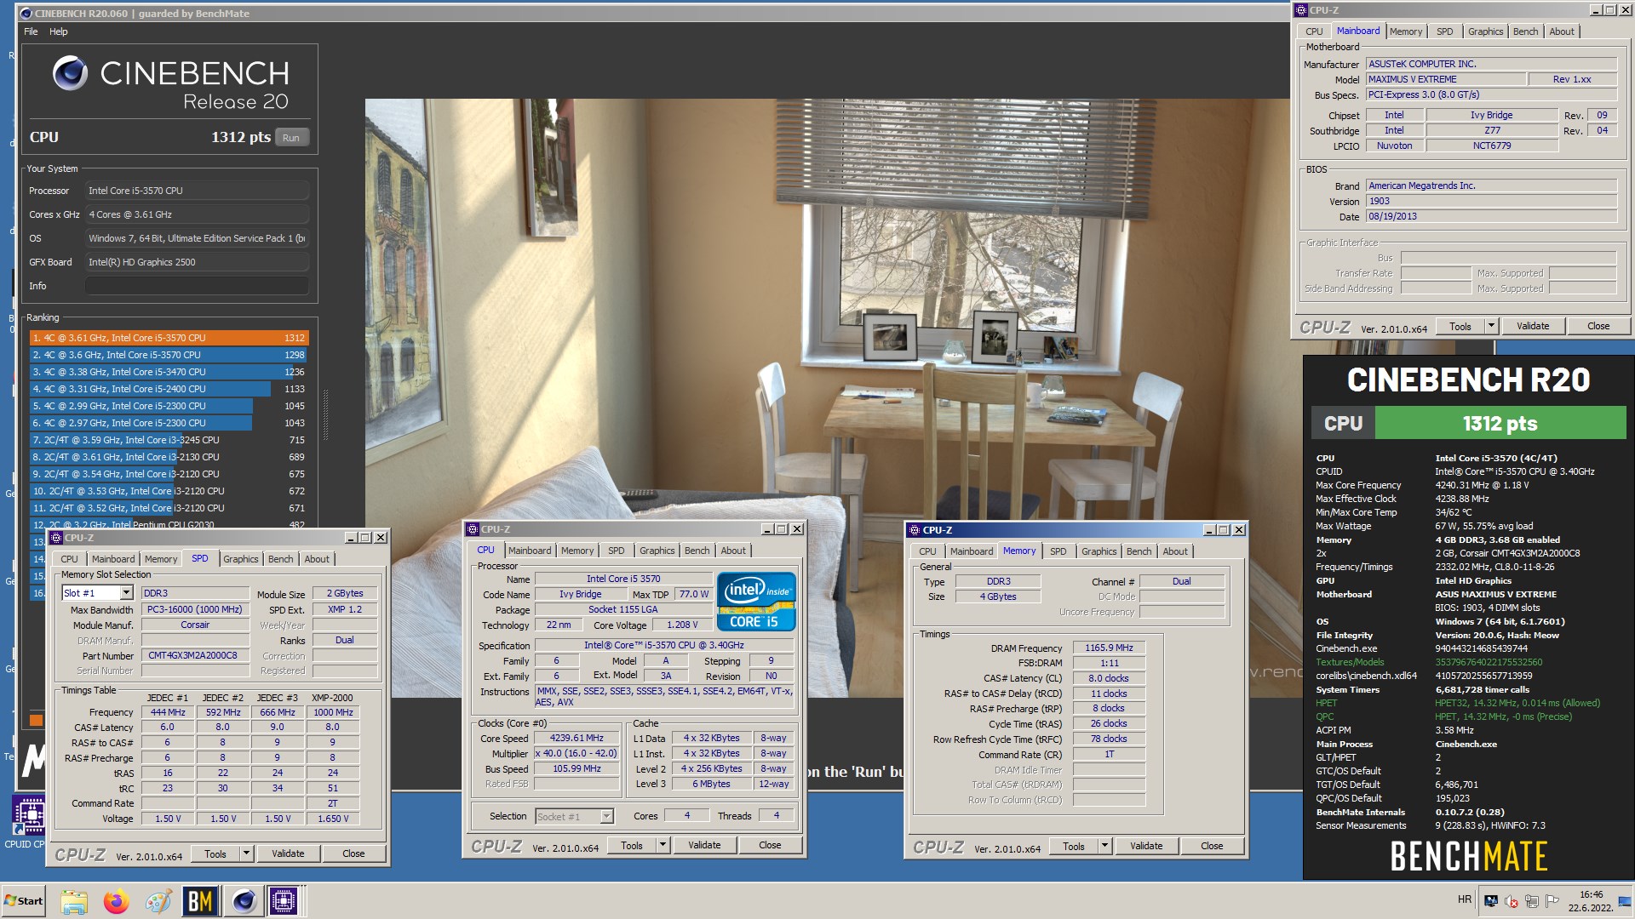Image resolution: width=1635 pixels, height=919 pixels.
Task: Open the File menu in Cinebench
Action: pyautogui.click(x=31, y=31)
